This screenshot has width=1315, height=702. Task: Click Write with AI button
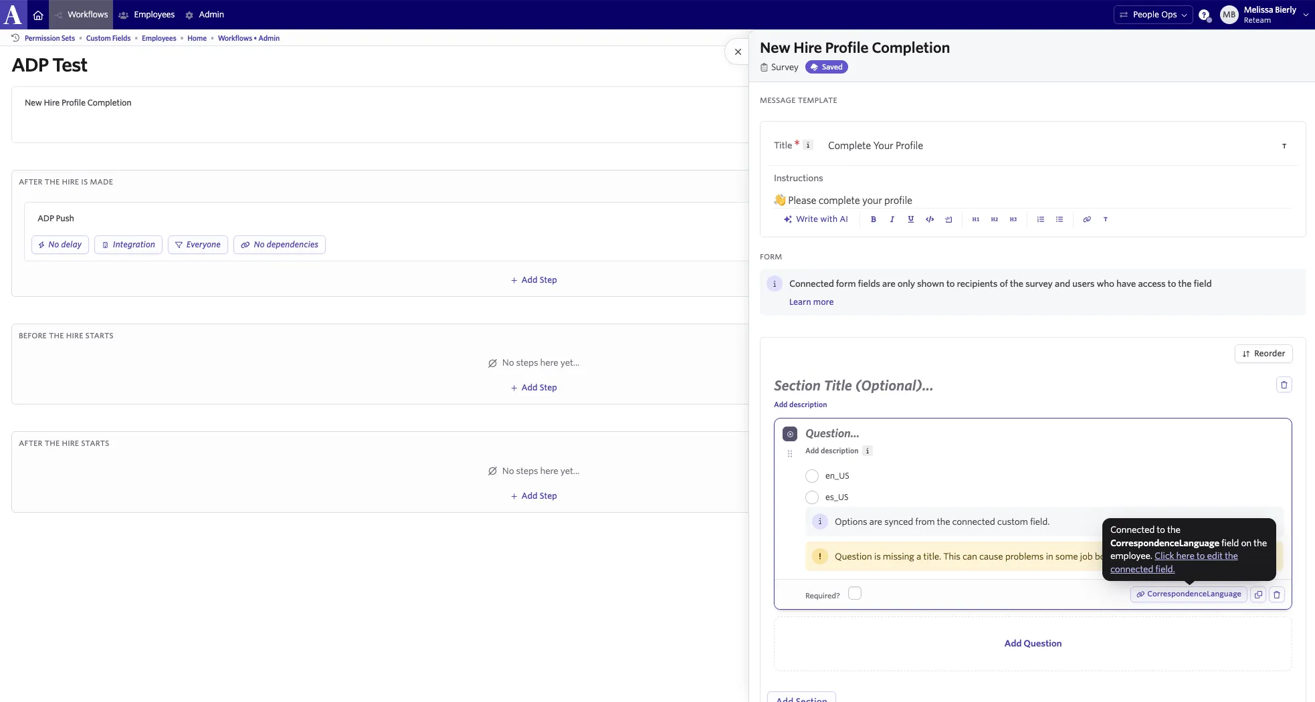(815, 219)
